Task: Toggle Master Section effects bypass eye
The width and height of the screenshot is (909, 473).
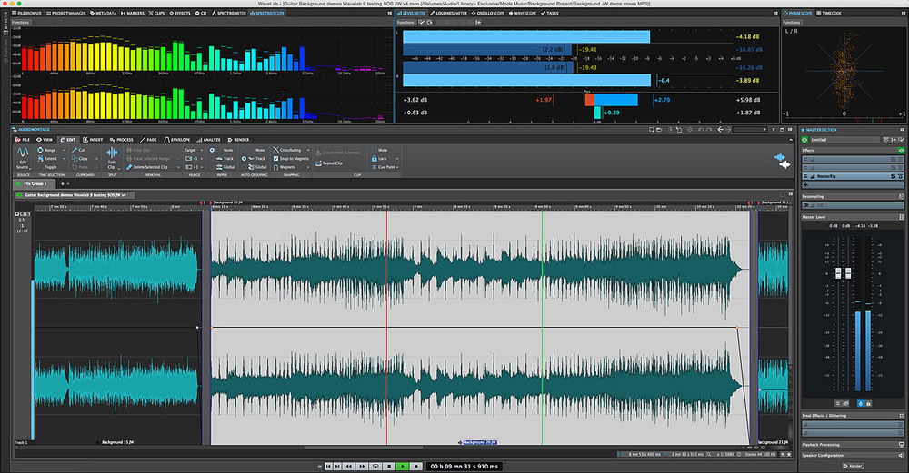Action: coord(900,149)
